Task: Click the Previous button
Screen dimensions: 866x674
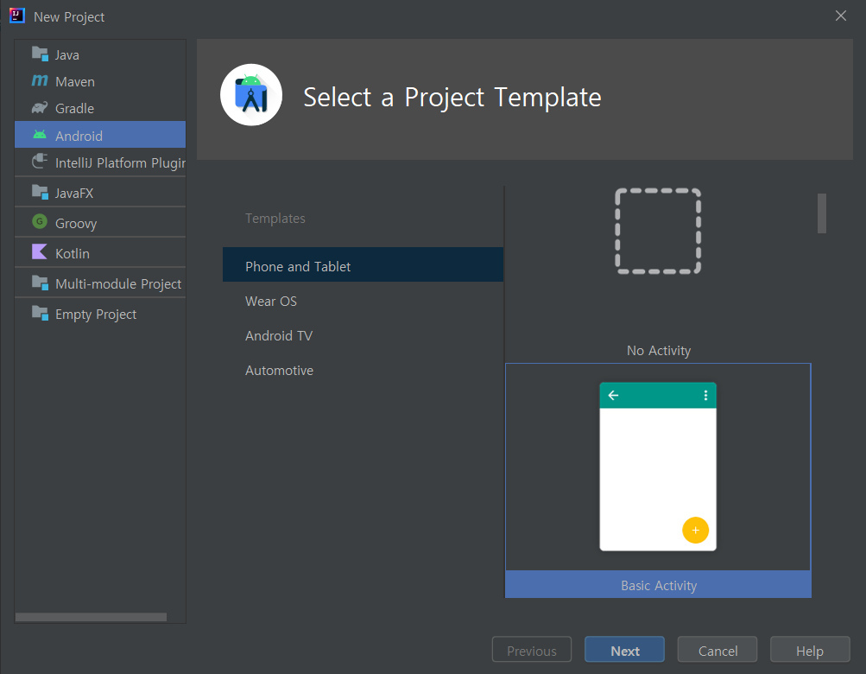Action: pos(532,650)
